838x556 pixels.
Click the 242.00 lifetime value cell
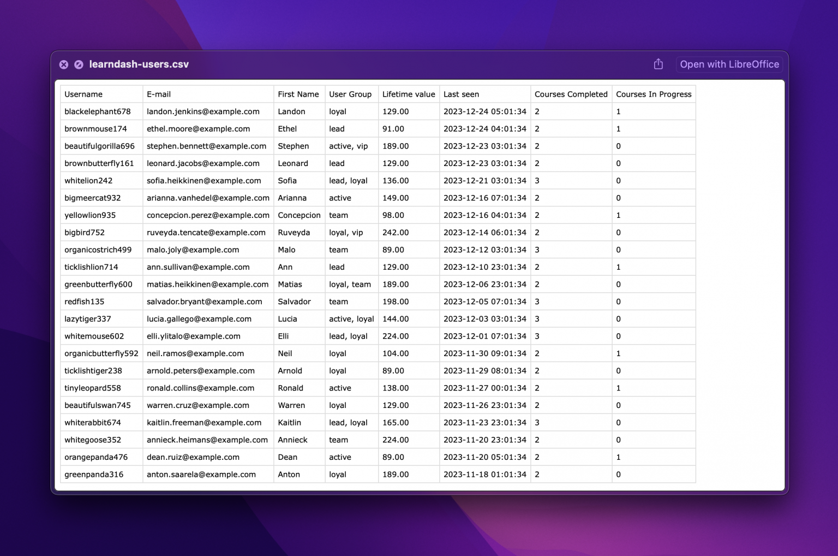[396, 232]
